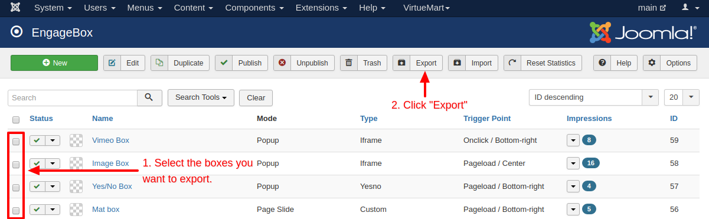Screen dimensions: 709x219
Task: Open Image Box impressions dropdown arrow
Action: [x=573, y=164]
